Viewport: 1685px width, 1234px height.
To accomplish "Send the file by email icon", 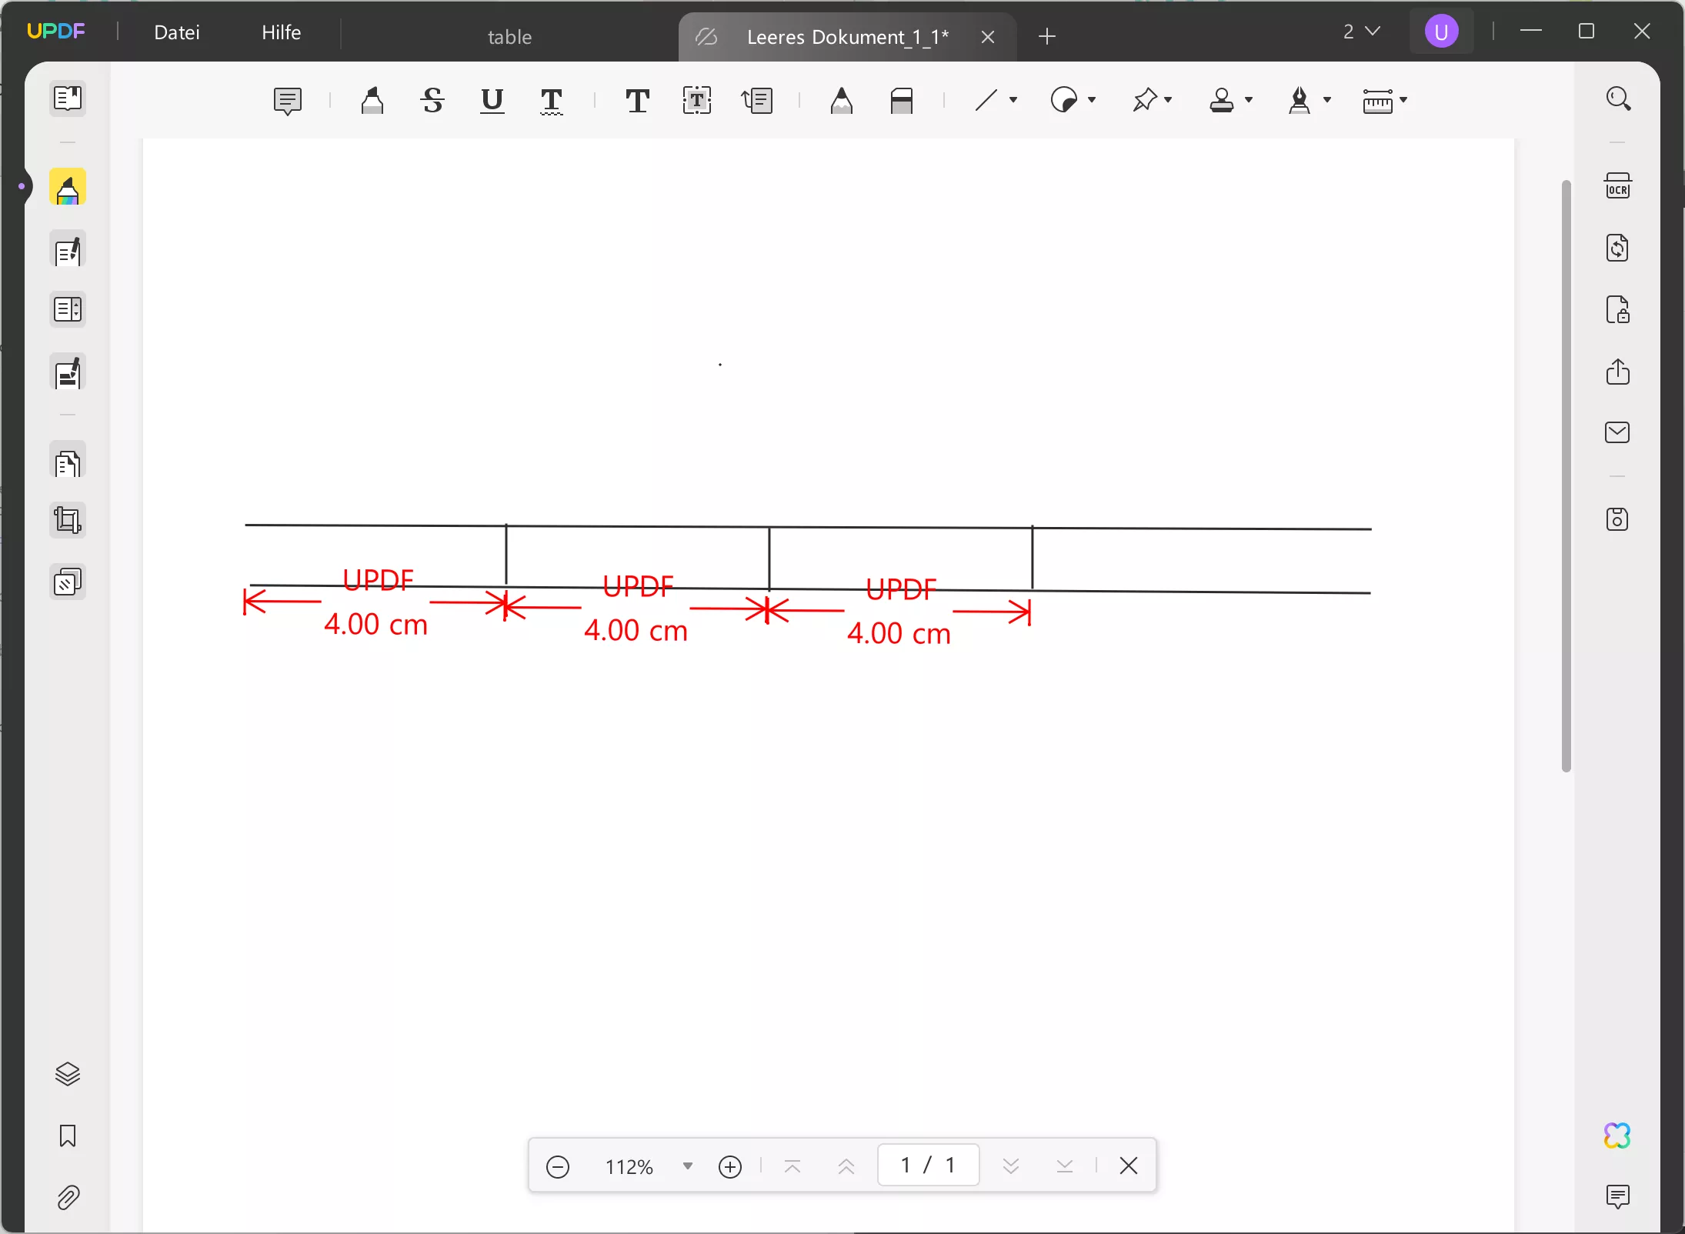I will click(1618, 432).
